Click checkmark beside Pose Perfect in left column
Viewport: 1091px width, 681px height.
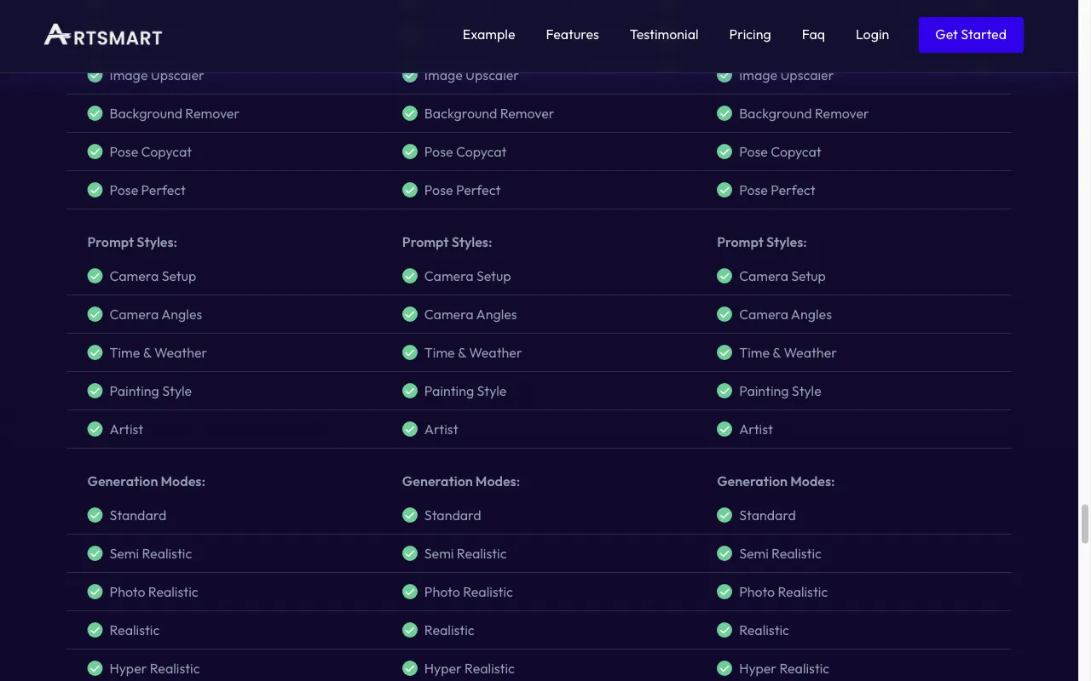click(x=95, y=190)
